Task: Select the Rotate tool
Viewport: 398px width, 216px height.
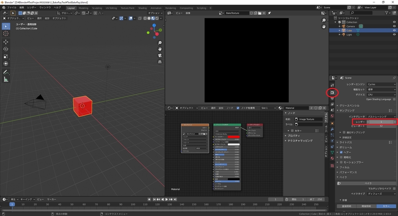Action: [x=6, y=49]
